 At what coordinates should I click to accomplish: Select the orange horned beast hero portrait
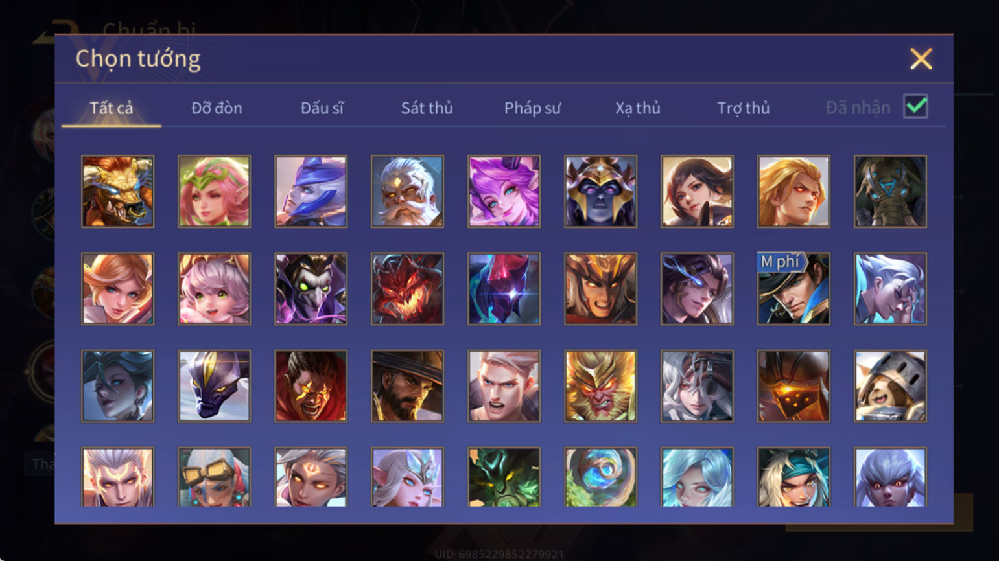(x=118, y=191)
